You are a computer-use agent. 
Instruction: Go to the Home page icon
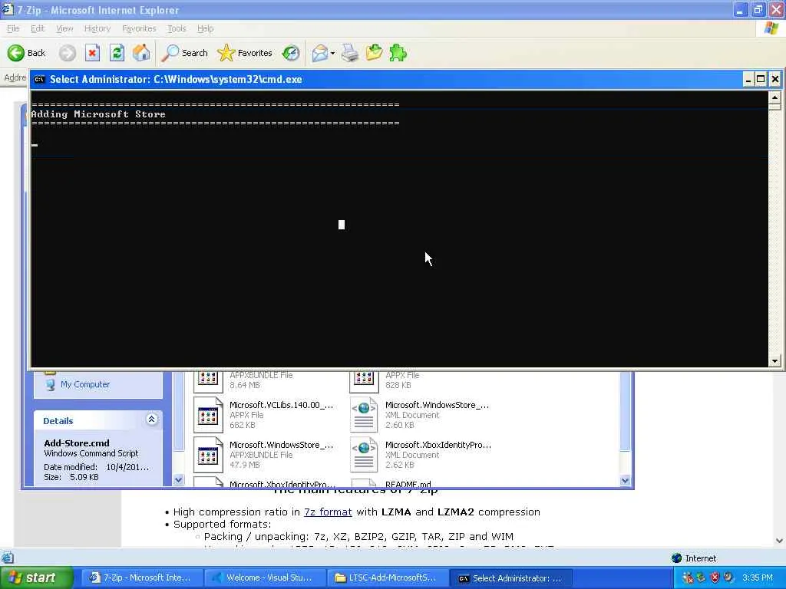click(141, 53)
